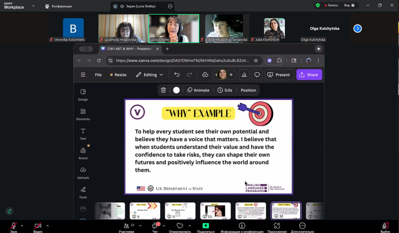Screen dimensions: 399x233
Task: Open the white background color swatch
Action: pos(176,90)
